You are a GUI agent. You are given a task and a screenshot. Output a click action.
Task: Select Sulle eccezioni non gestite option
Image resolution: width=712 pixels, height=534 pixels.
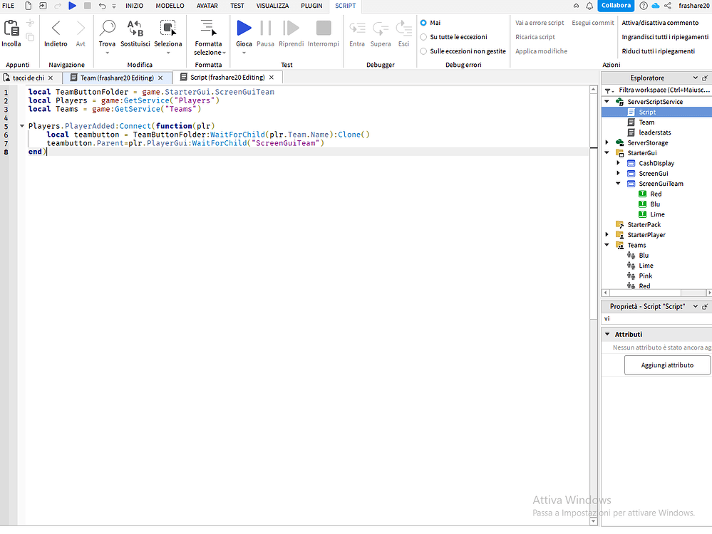[423, 51]
